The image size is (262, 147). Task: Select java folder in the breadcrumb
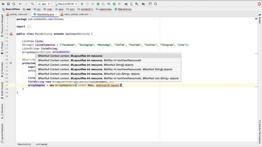pos(59,9)
